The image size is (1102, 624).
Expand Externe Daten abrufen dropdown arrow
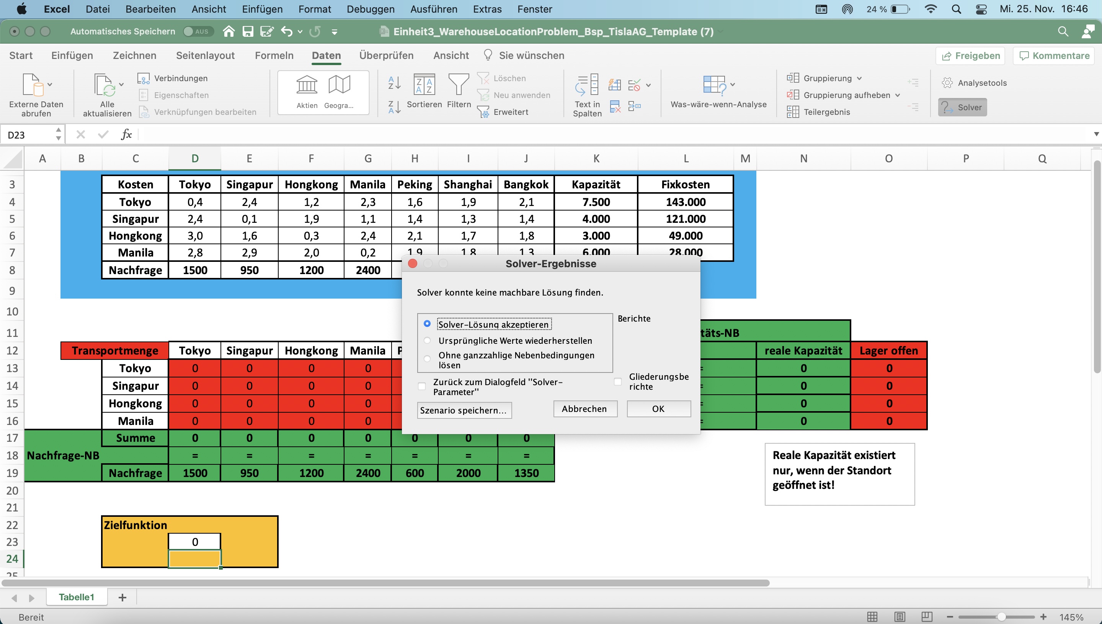pyautogui.click(x=50, y=85)
